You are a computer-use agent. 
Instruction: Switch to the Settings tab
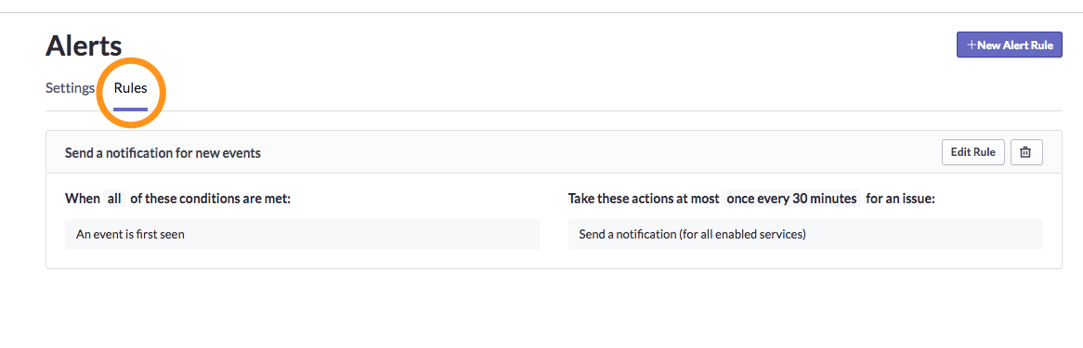coord(70,88)
